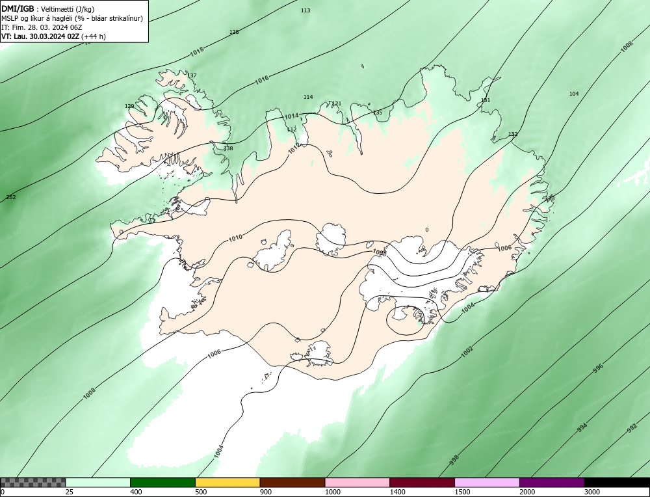Select the legend scale number 400
The width and height of the screenshot is (650, 497).
(x=136, y=492)
